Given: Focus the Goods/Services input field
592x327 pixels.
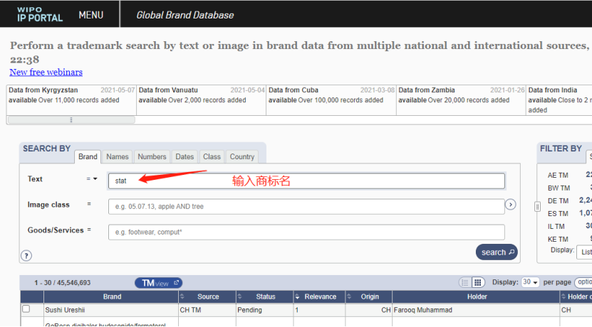Looking at the screenshot, I should (306, 232).
